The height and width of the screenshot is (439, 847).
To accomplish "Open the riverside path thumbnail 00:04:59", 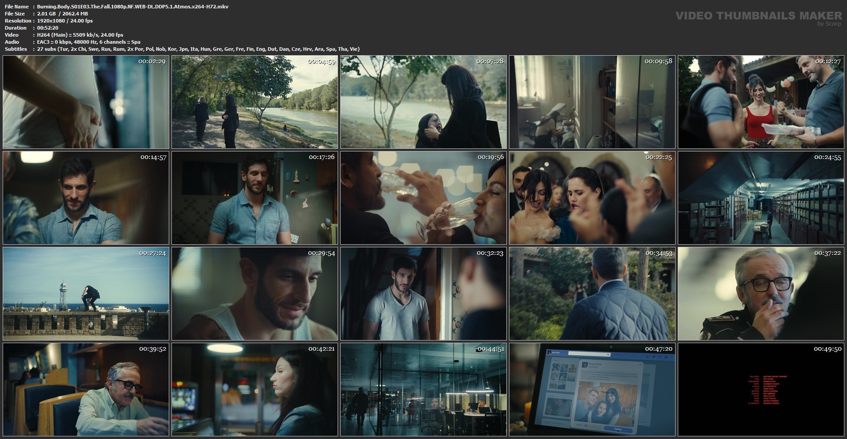I will point(254,102).
